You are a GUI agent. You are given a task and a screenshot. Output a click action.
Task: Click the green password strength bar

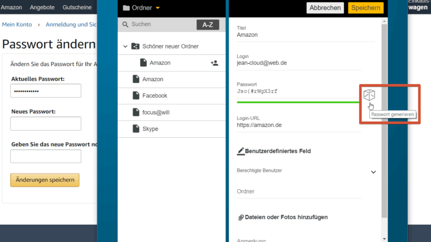point(298,103)
